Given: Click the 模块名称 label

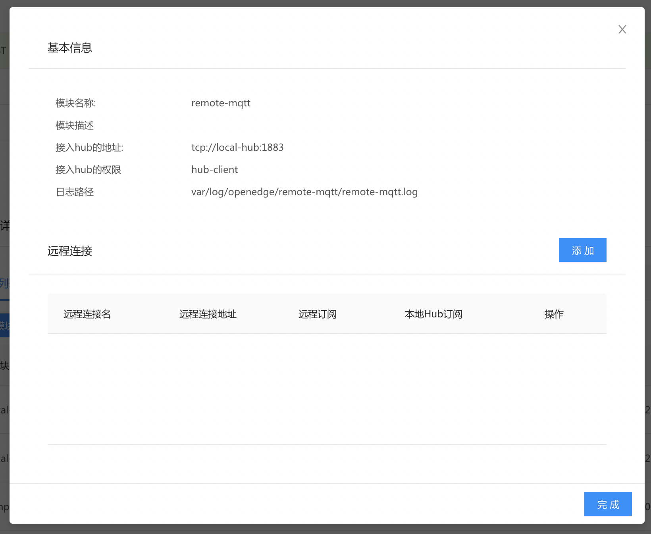Looking at the screenshot, I should (x=75, y=103).
